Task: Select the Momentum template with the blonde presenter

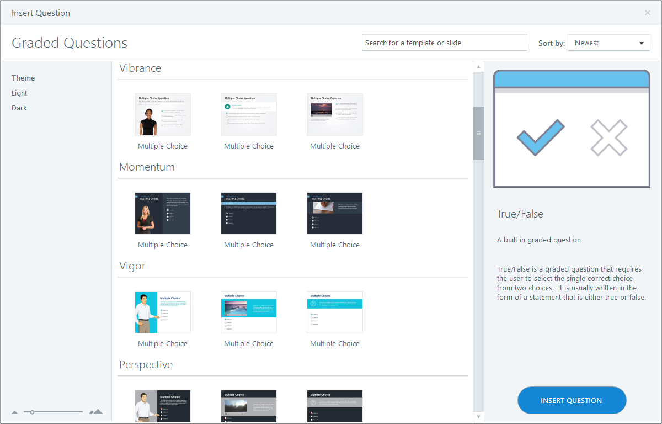Action: click(x=162, y=213)
